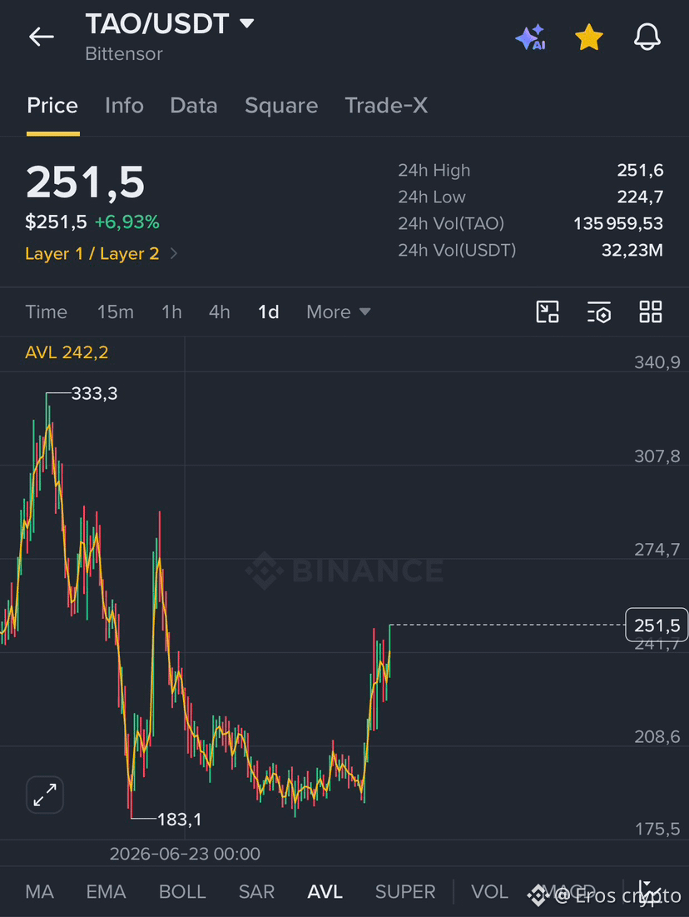Viewport: 689px width, 917px height.
Task: Toggle the AVL indicator
Action: [x=325, y=892]
